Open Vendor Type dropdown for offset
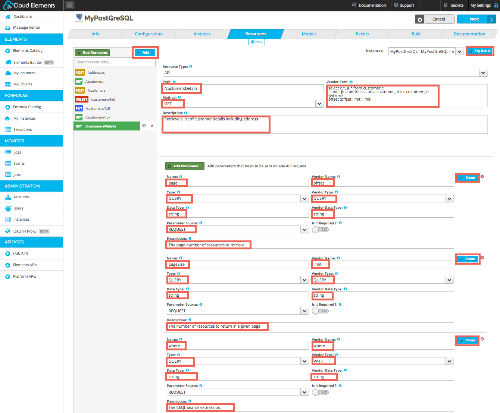The width and height of the screenshot is (500, 413). click(x=450, y=199)
